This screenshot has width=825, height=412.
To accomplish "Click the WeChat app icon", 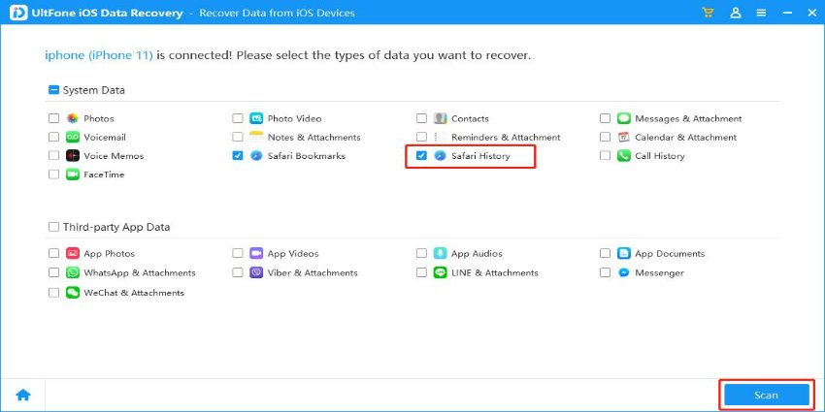I will point(73,292).
